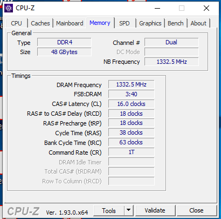Click the CAS# Latency (CL) label
The image size is (221, 219).
(x=77, y=104)
